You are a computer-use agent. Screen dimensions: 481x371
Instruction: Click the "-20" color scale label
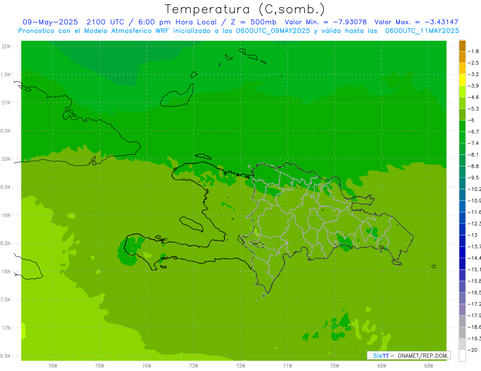(x=473, y=350)
